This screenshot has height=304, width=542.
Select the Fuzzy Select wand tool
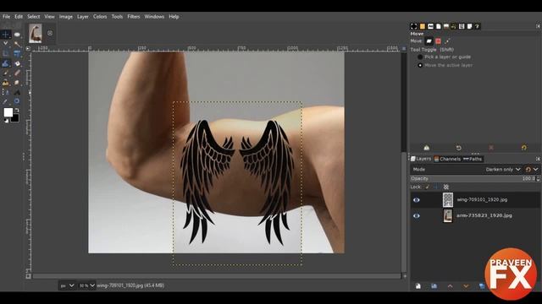click(17, 44)
